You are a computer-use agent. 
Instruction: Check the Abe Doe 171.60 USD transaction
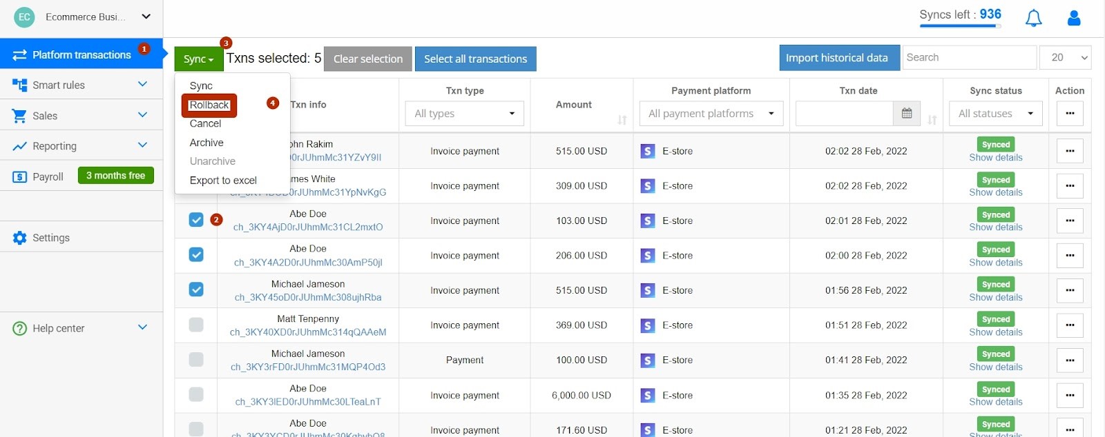click(196, 429)
